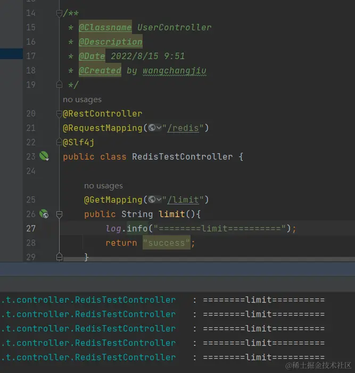Click the first console RedisTestController log line

click(163, 300)
